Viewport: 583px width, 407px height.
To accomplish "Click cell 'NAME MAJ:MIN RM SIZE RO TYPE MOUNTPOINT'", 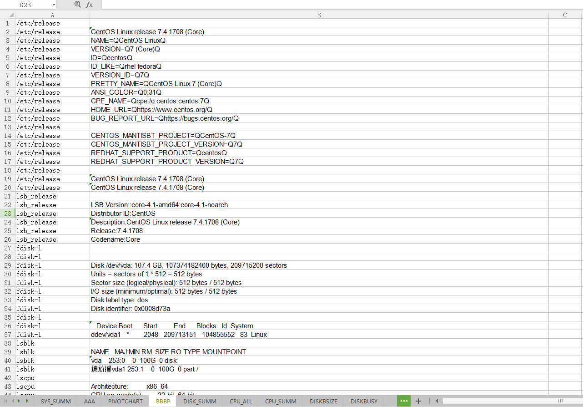I will [319, 352].
